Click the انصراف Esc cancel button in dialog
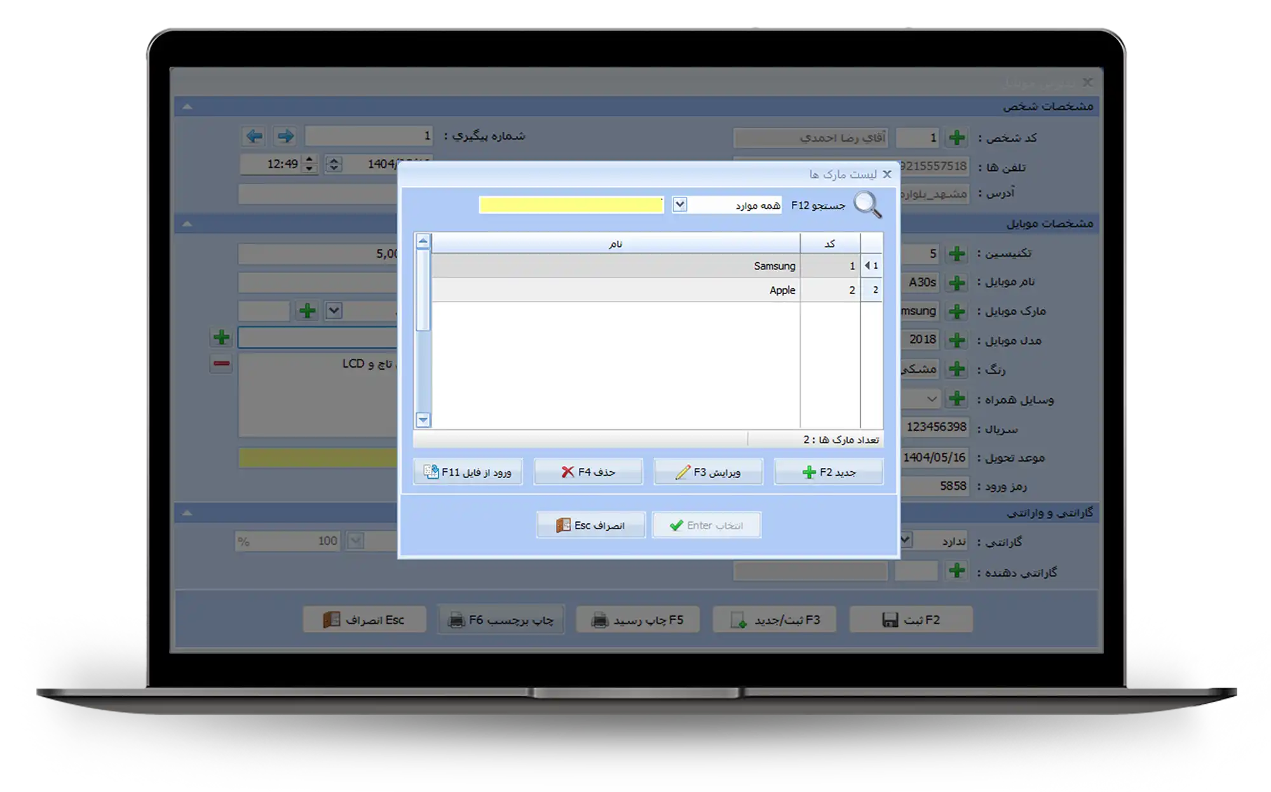The height and width of the screenshot is (792, 1271). 590,525
